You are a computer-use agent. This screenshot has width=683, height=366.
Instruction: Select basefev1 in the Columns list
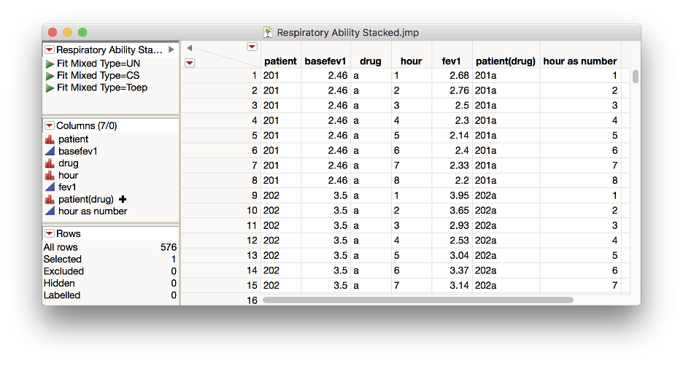coord(78,151)
